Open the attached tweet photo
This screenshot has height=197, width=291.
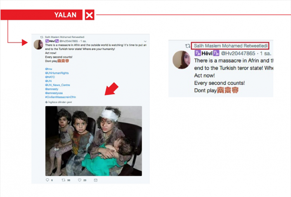pyautogui.click(x=94, y=141)
